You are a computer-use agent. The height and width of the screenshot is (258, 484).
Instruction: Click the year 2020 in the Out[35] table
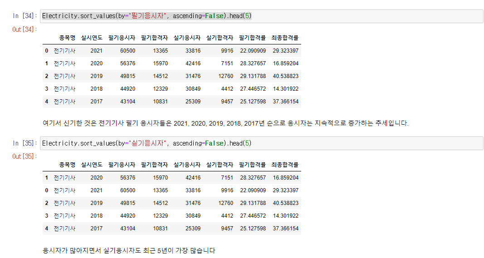(96, 178)
